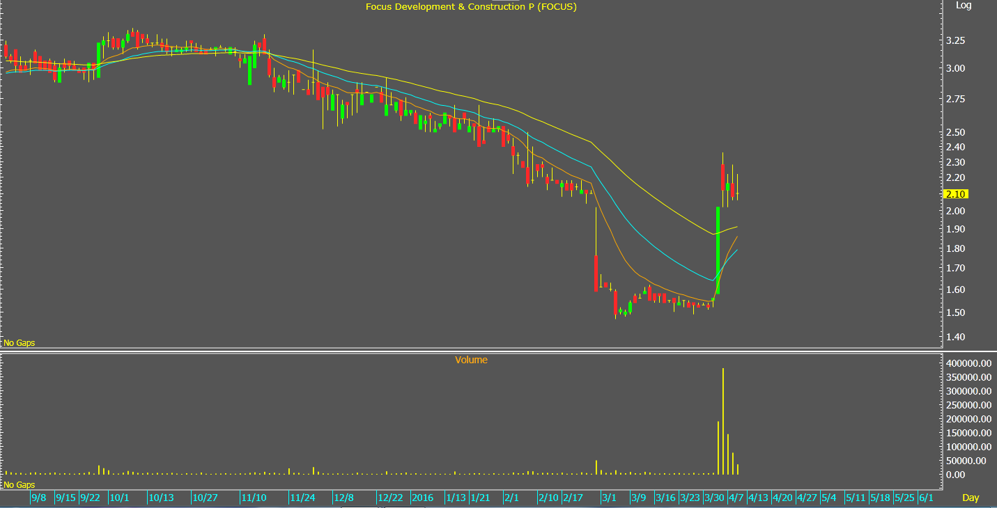This screenshot has height=508, width=997.
Task: Click the 2.40 price axis value
Action: (x=955, y=147)
